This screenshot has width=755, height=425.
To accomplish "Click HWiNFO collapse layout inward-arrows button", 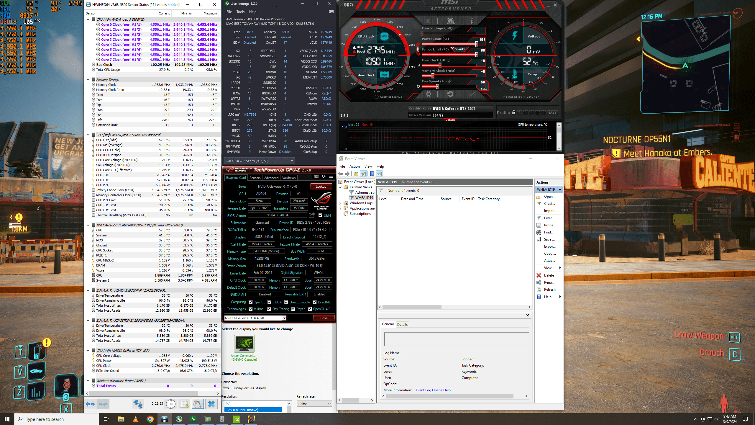I will 103,404.
